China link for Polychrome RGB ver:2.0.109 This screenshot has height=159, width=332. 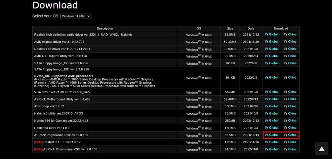290,135
